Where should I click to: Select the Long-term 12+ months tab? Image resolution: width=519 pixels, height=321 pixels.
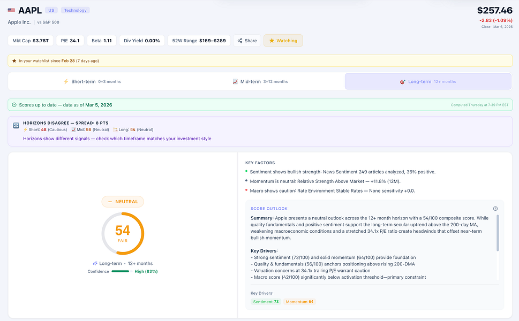coord(428,81)
